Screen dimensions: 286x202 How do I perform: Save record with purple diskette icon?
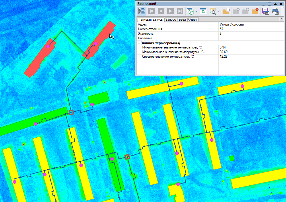(x=266, y=11)
